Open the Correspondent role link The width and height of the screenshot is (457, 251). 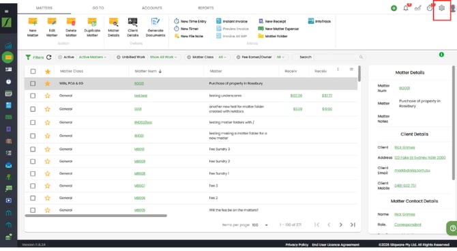[x=408, y=225]
